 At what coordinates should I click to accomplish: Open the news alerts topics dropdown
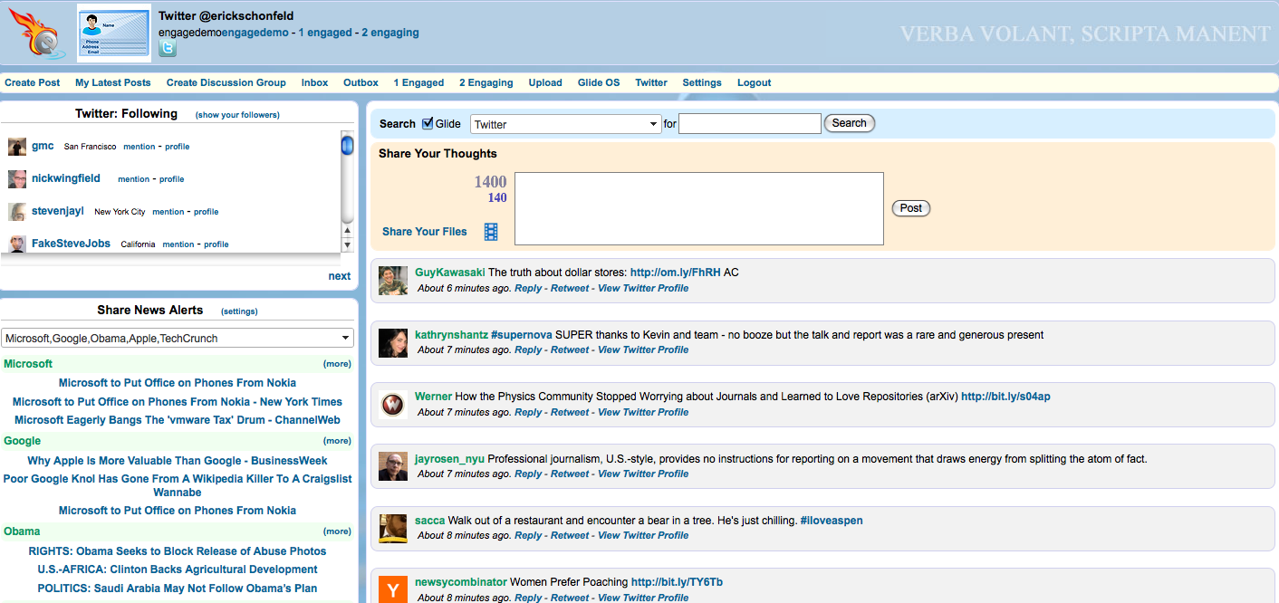178,338
